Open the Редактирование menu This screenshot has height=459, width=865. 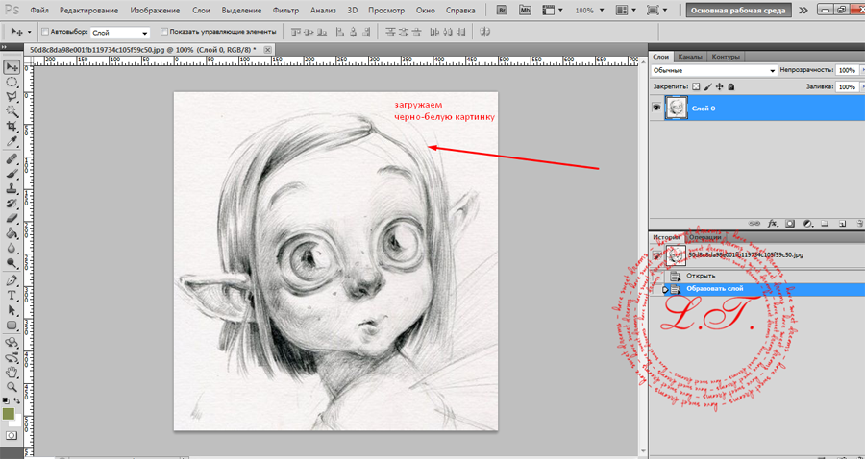point(88,11)
